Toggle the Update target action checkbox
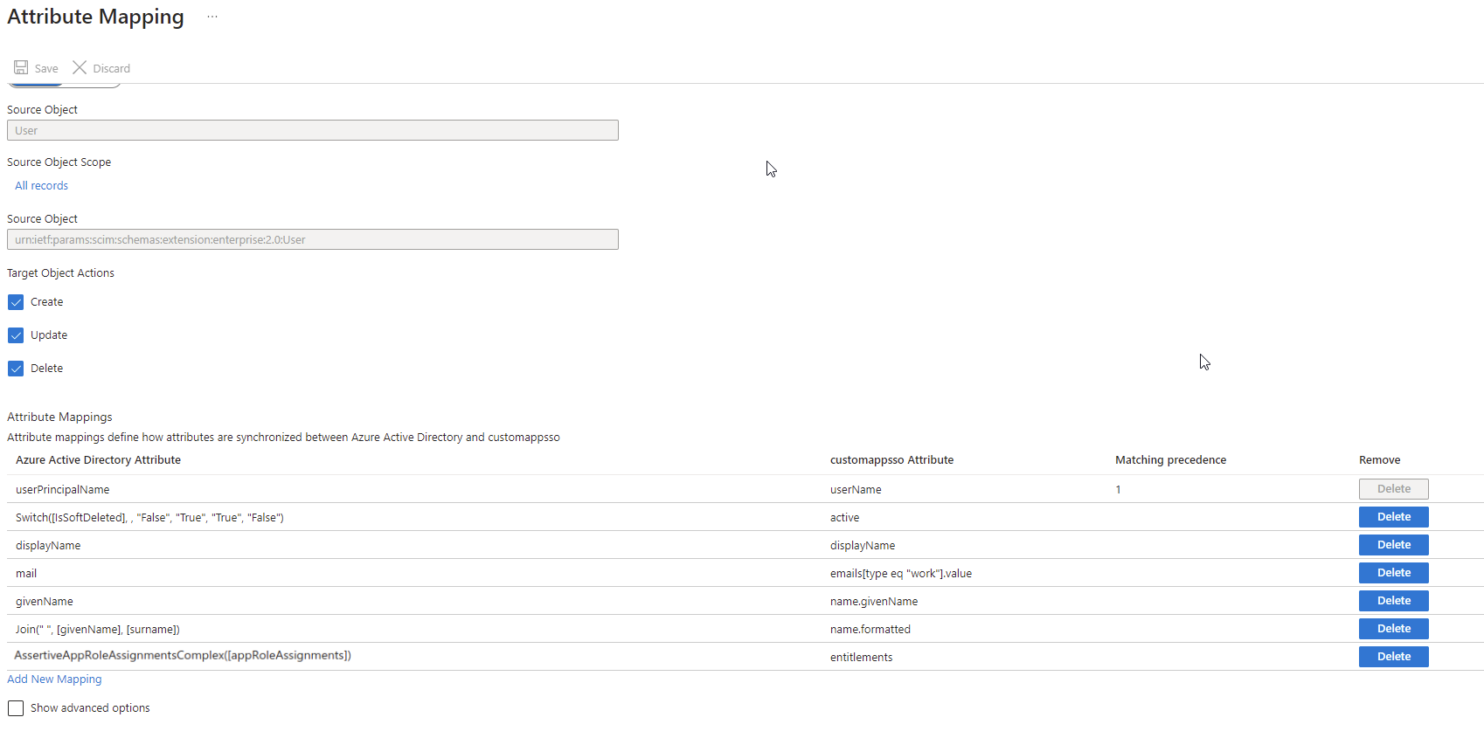This screenshot has width=1484, height=738. [16, 335]
